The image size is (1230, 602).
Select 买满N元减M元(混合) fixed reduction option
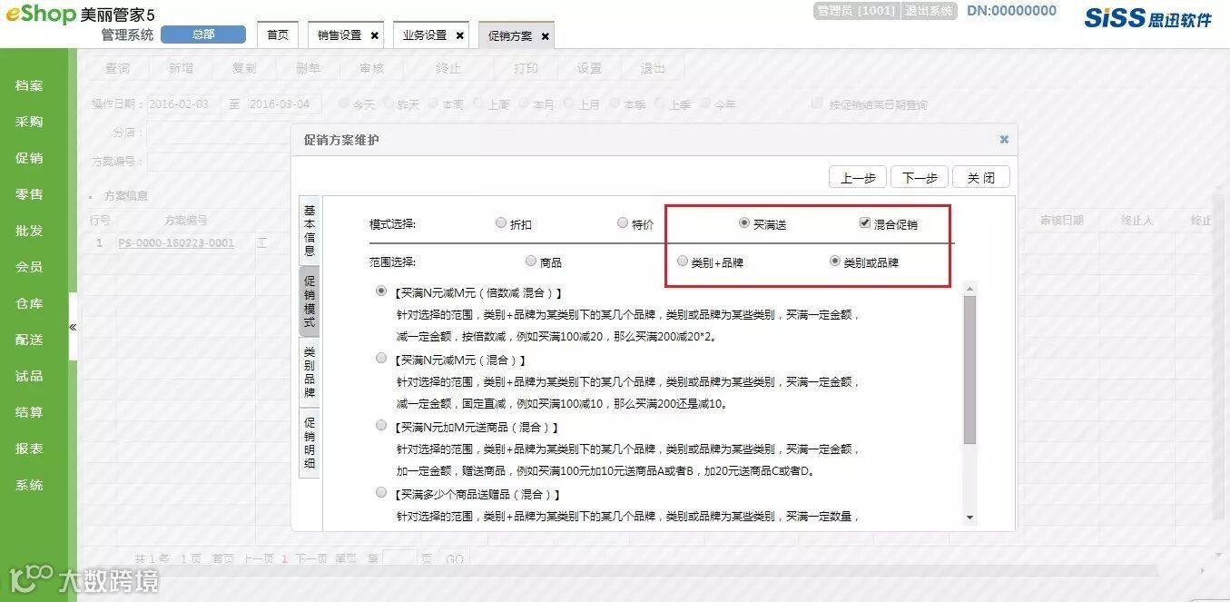click(x=381, y=359)
